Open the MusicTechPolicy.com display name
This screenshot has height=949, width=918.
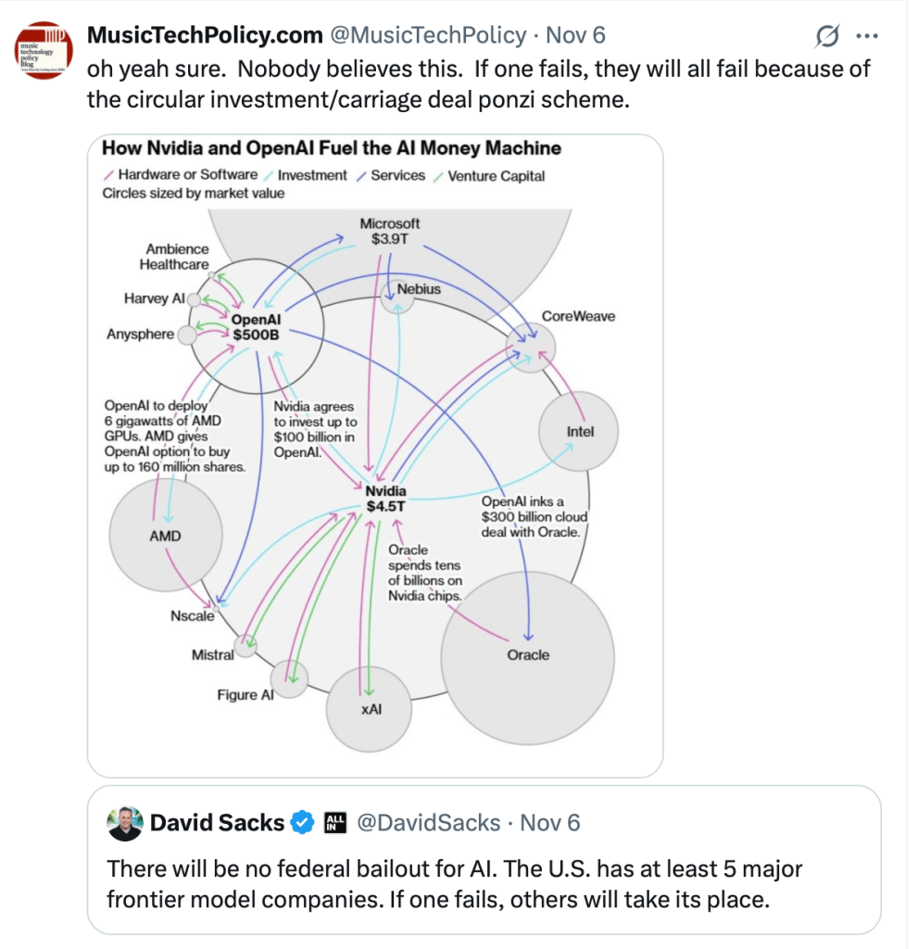point(203,36)
